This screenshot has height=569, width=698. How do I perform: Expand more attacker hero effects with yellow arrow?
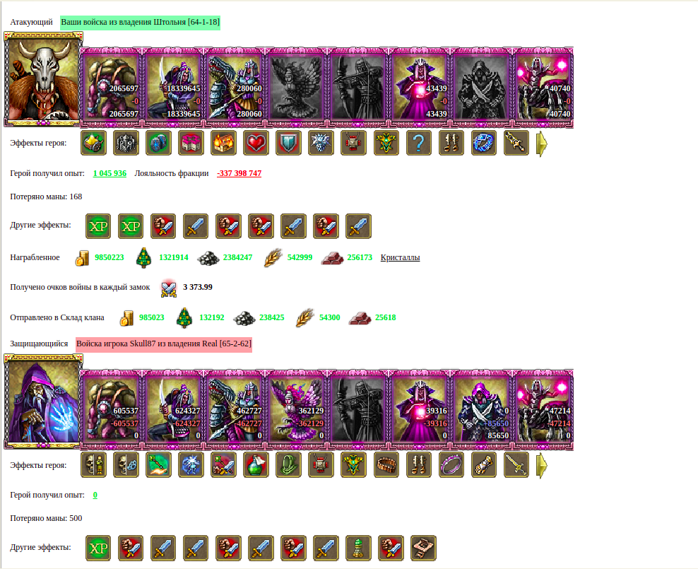542,143
